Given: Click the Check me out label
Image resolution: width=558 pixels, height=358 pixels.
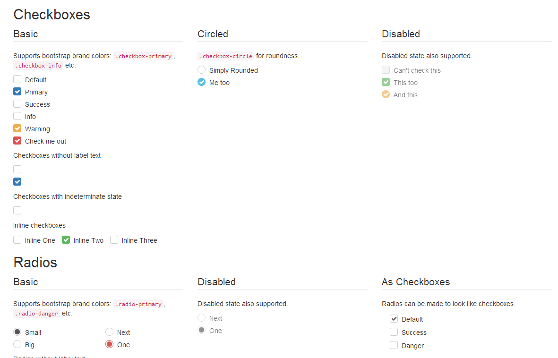Looking at the screenshot, I should [x=45, y=141].
